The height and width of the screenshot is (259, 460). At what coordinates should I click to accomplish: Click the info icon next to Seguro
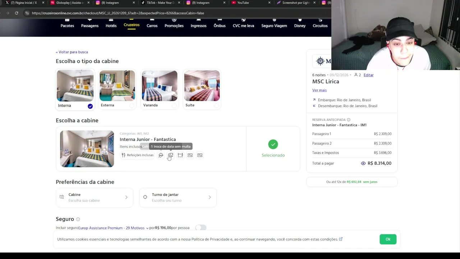[78, 219]
